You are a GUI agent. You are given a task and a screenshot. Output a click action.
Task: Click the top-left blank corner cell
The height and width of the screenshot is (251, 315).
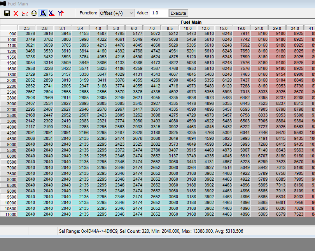[x=9, y=28]
